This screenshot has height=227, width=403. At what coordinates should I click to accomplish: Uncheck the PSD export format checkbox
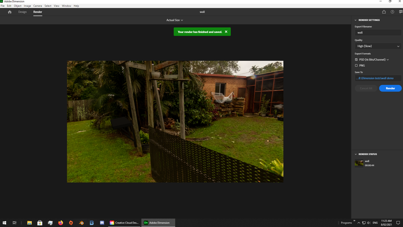click(356, 60)
